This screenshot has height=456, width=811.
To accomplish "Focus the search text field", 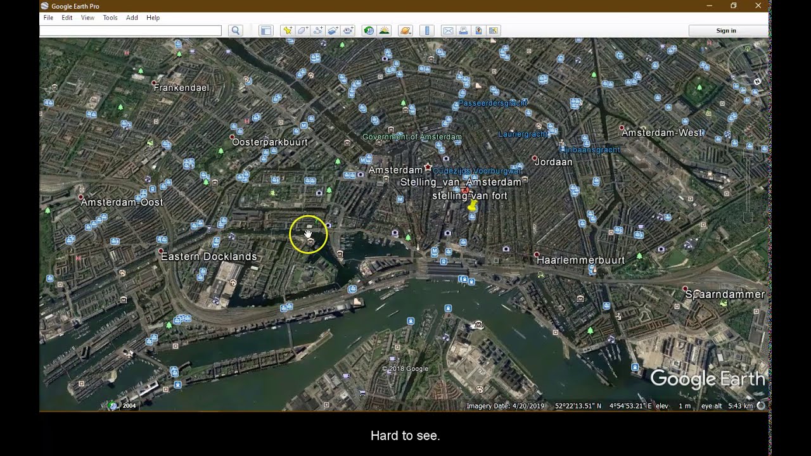I will click(131, 30).
